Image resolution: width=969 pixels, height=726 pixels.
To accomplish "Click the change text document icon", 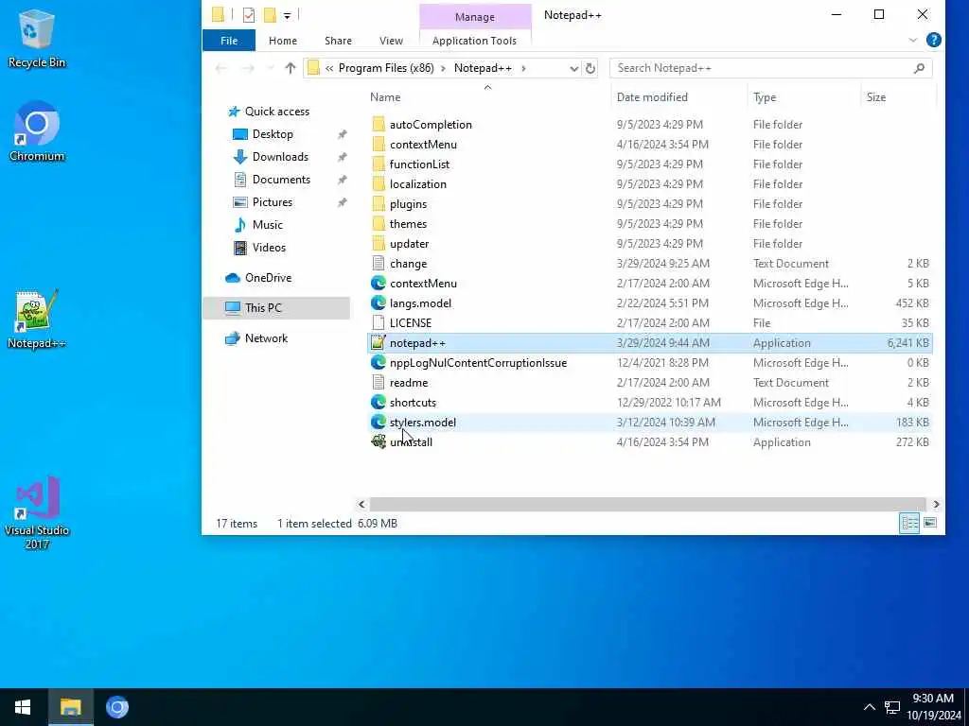I will 379,264.
